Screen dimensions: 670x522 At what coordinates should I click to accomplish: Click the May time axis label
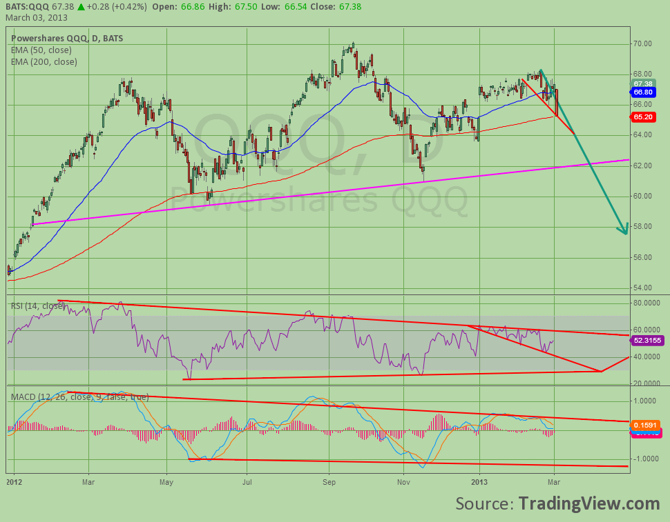166,482
